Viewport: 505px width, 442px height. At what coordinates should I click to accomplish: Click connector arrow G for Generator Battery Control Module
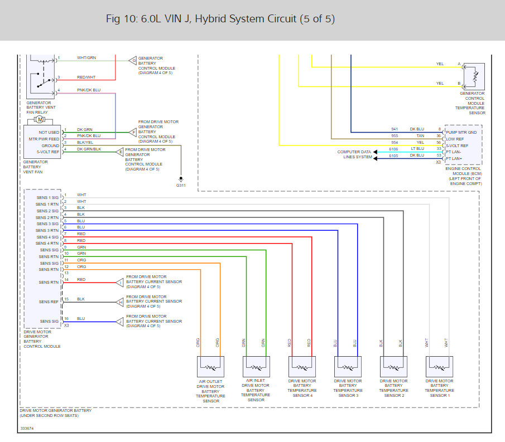[x=133, y=61]
